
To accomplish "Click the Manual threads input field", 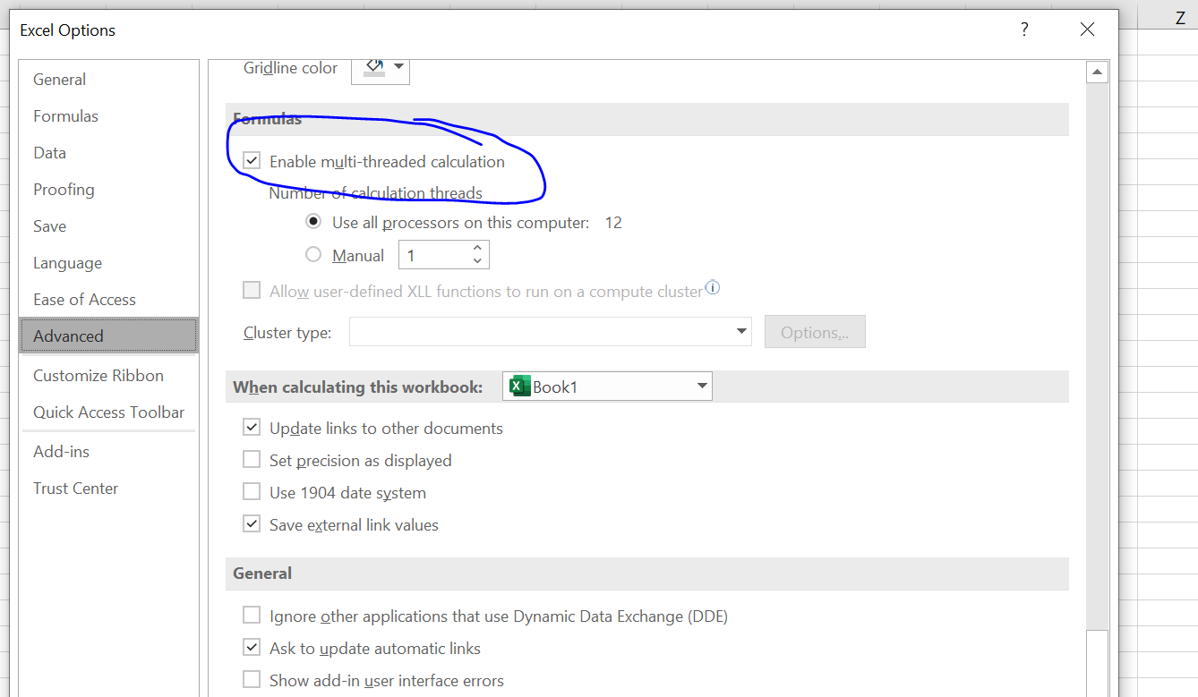I will coord(430,254).
